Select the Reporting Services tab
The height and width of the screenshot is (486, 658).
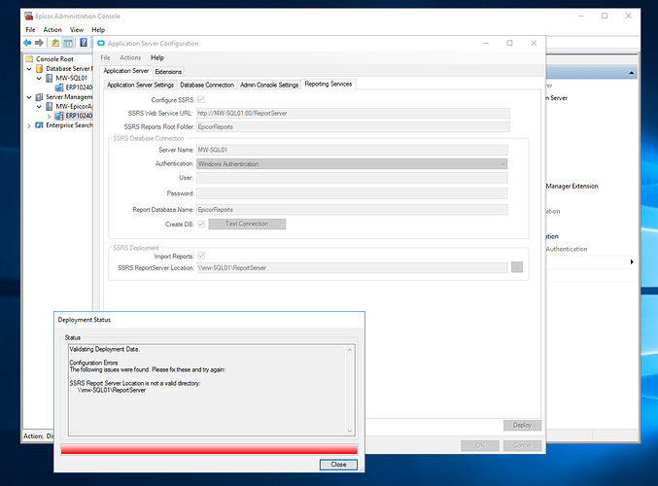(x=329, y=84)
